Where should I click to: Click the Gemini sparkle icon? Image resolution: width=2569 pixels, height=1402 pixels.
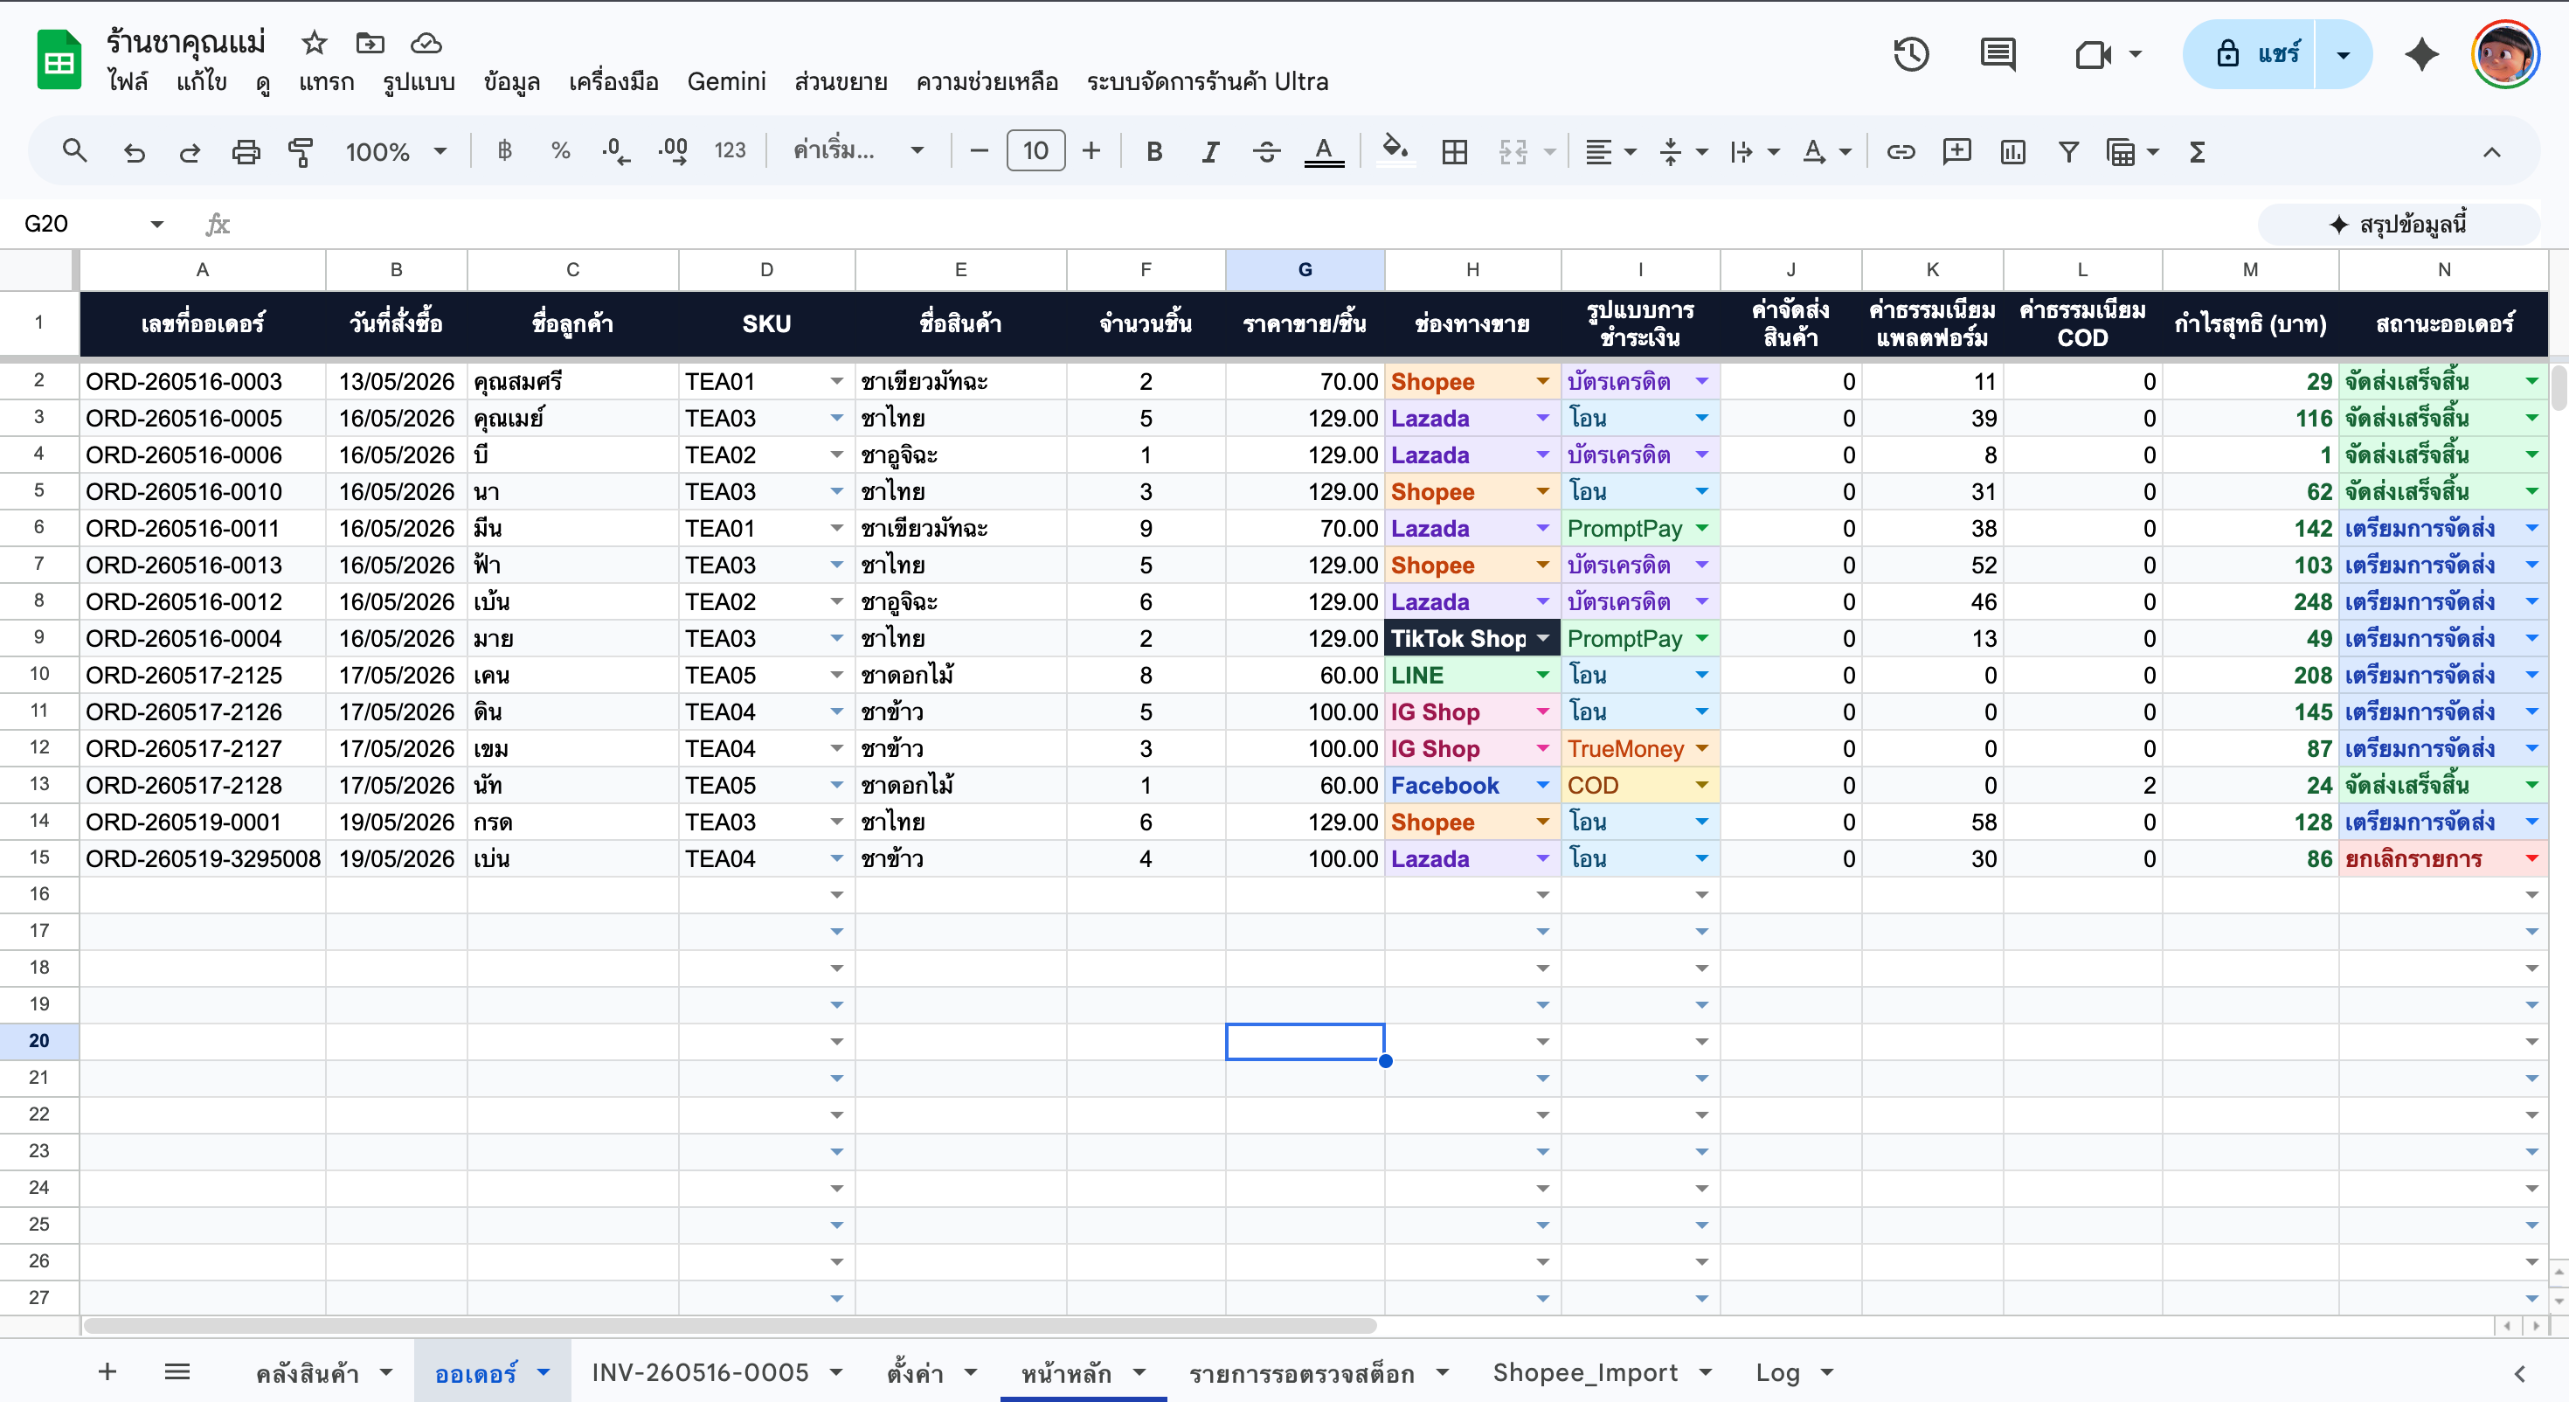tap(2422, 54)
